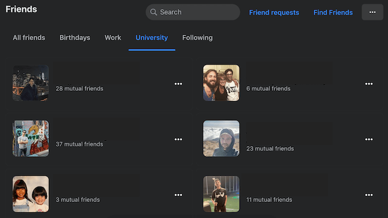Open options for friend with 6 mutual friends
The height and width of the screenshot is (218, 388).
[369, 84]
